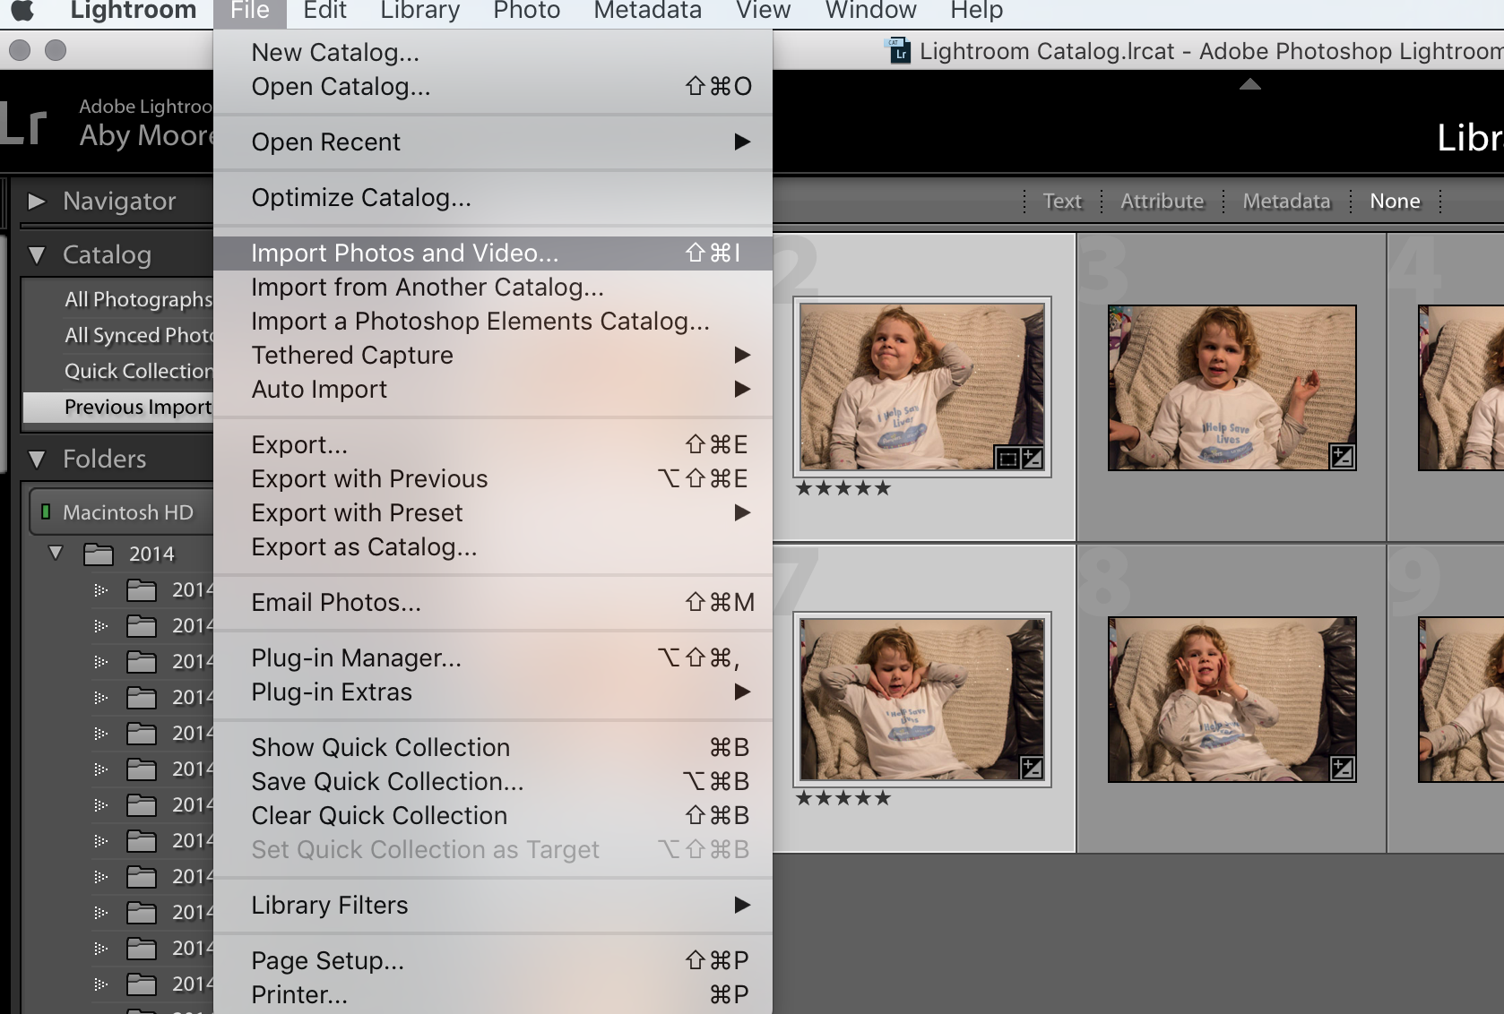
Task: Select Previous Import in the Catalog panel
Action: click(118, 408)
